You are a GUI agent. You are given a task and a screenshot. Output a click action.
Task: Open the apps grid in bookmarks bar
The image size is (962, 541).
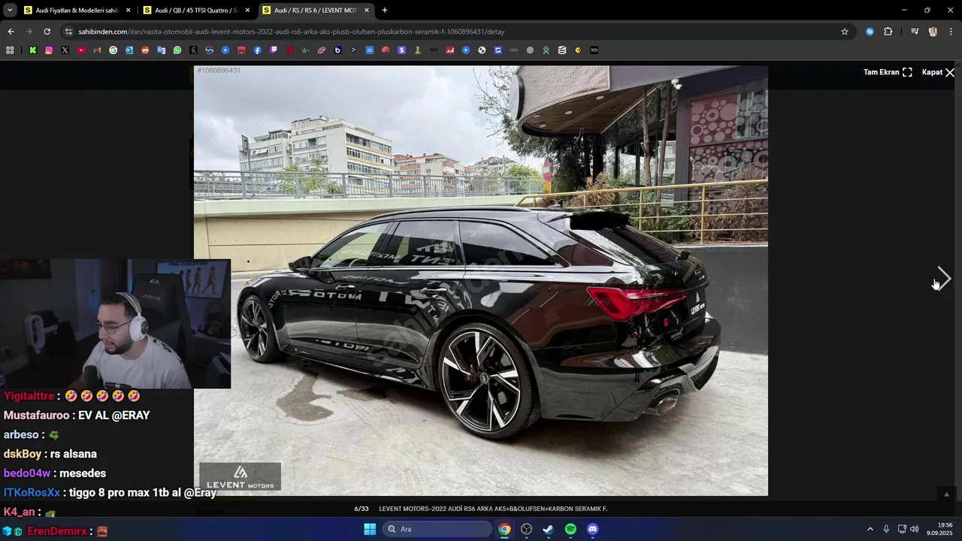[x=10, y=50]
